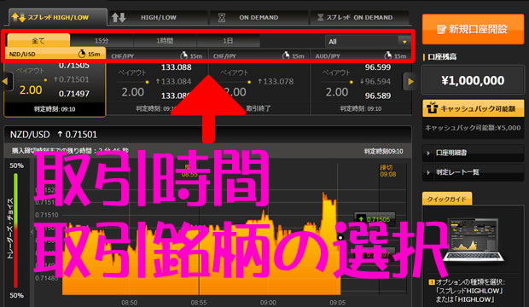Click the トレーダーズ・チョイス sentiment bar
The image size is (529, 307).
point(15,230)
